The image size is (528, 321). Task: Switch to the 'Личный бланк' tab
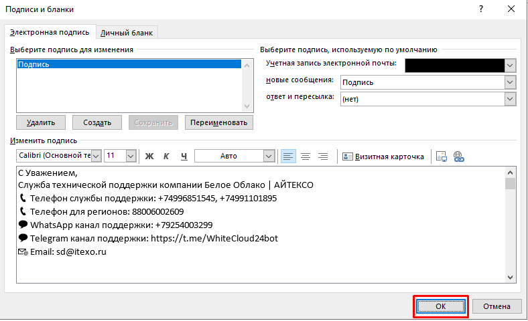127,33
